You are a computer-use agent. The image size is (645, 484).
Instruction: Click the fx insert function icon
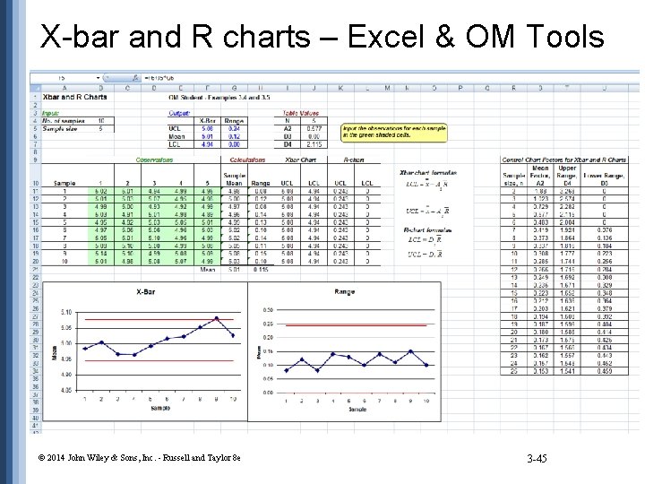[x=135, y=78]
